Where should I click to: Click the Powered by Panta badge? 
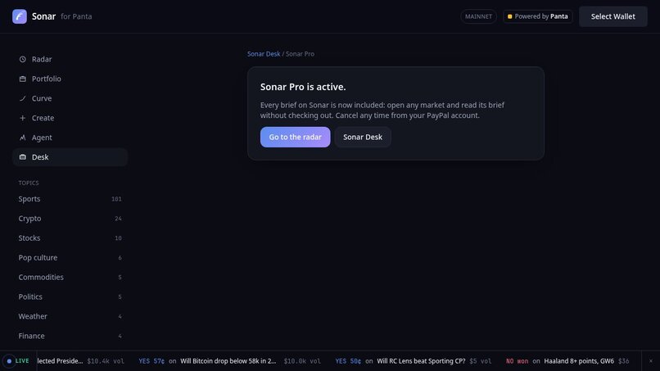tap(538, 16)
